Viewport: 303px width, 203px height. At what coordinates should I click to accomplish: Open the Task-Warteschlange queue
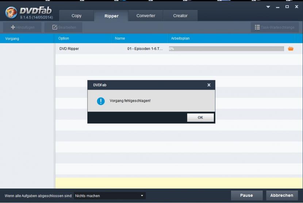(275, 27)
